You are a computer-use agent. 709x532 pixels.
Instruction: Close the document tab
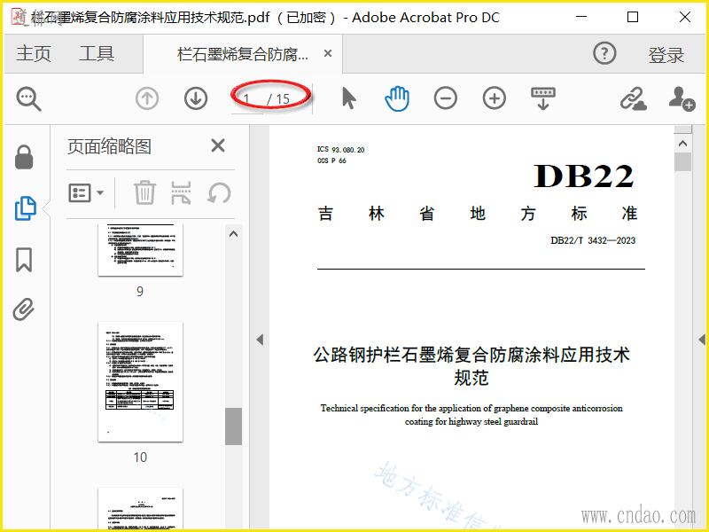(x=328, y=53)
